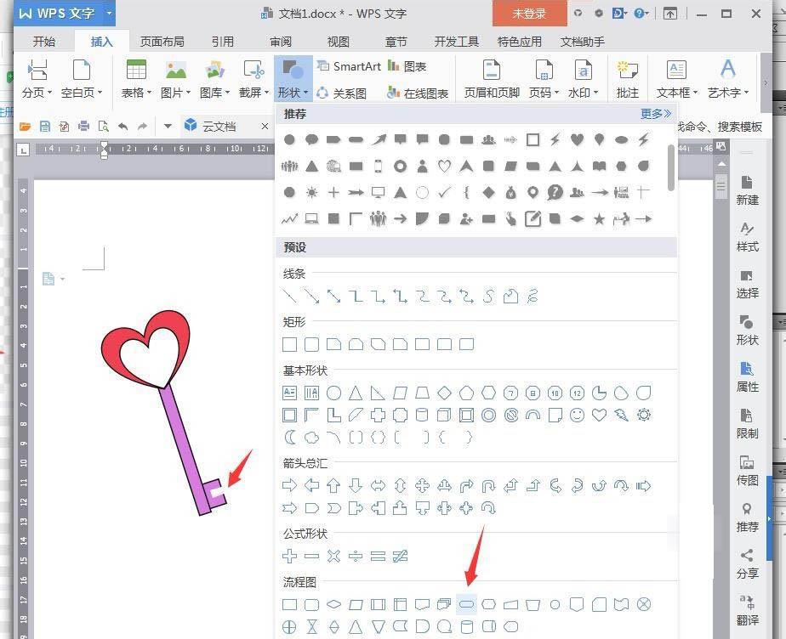Select the diamond basic shape
This screenshot has height=639, width=786.
(x=444, y=393)
